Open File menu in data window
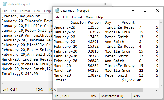The width and height of the screenshot is (164, 100). pos(5,11)
